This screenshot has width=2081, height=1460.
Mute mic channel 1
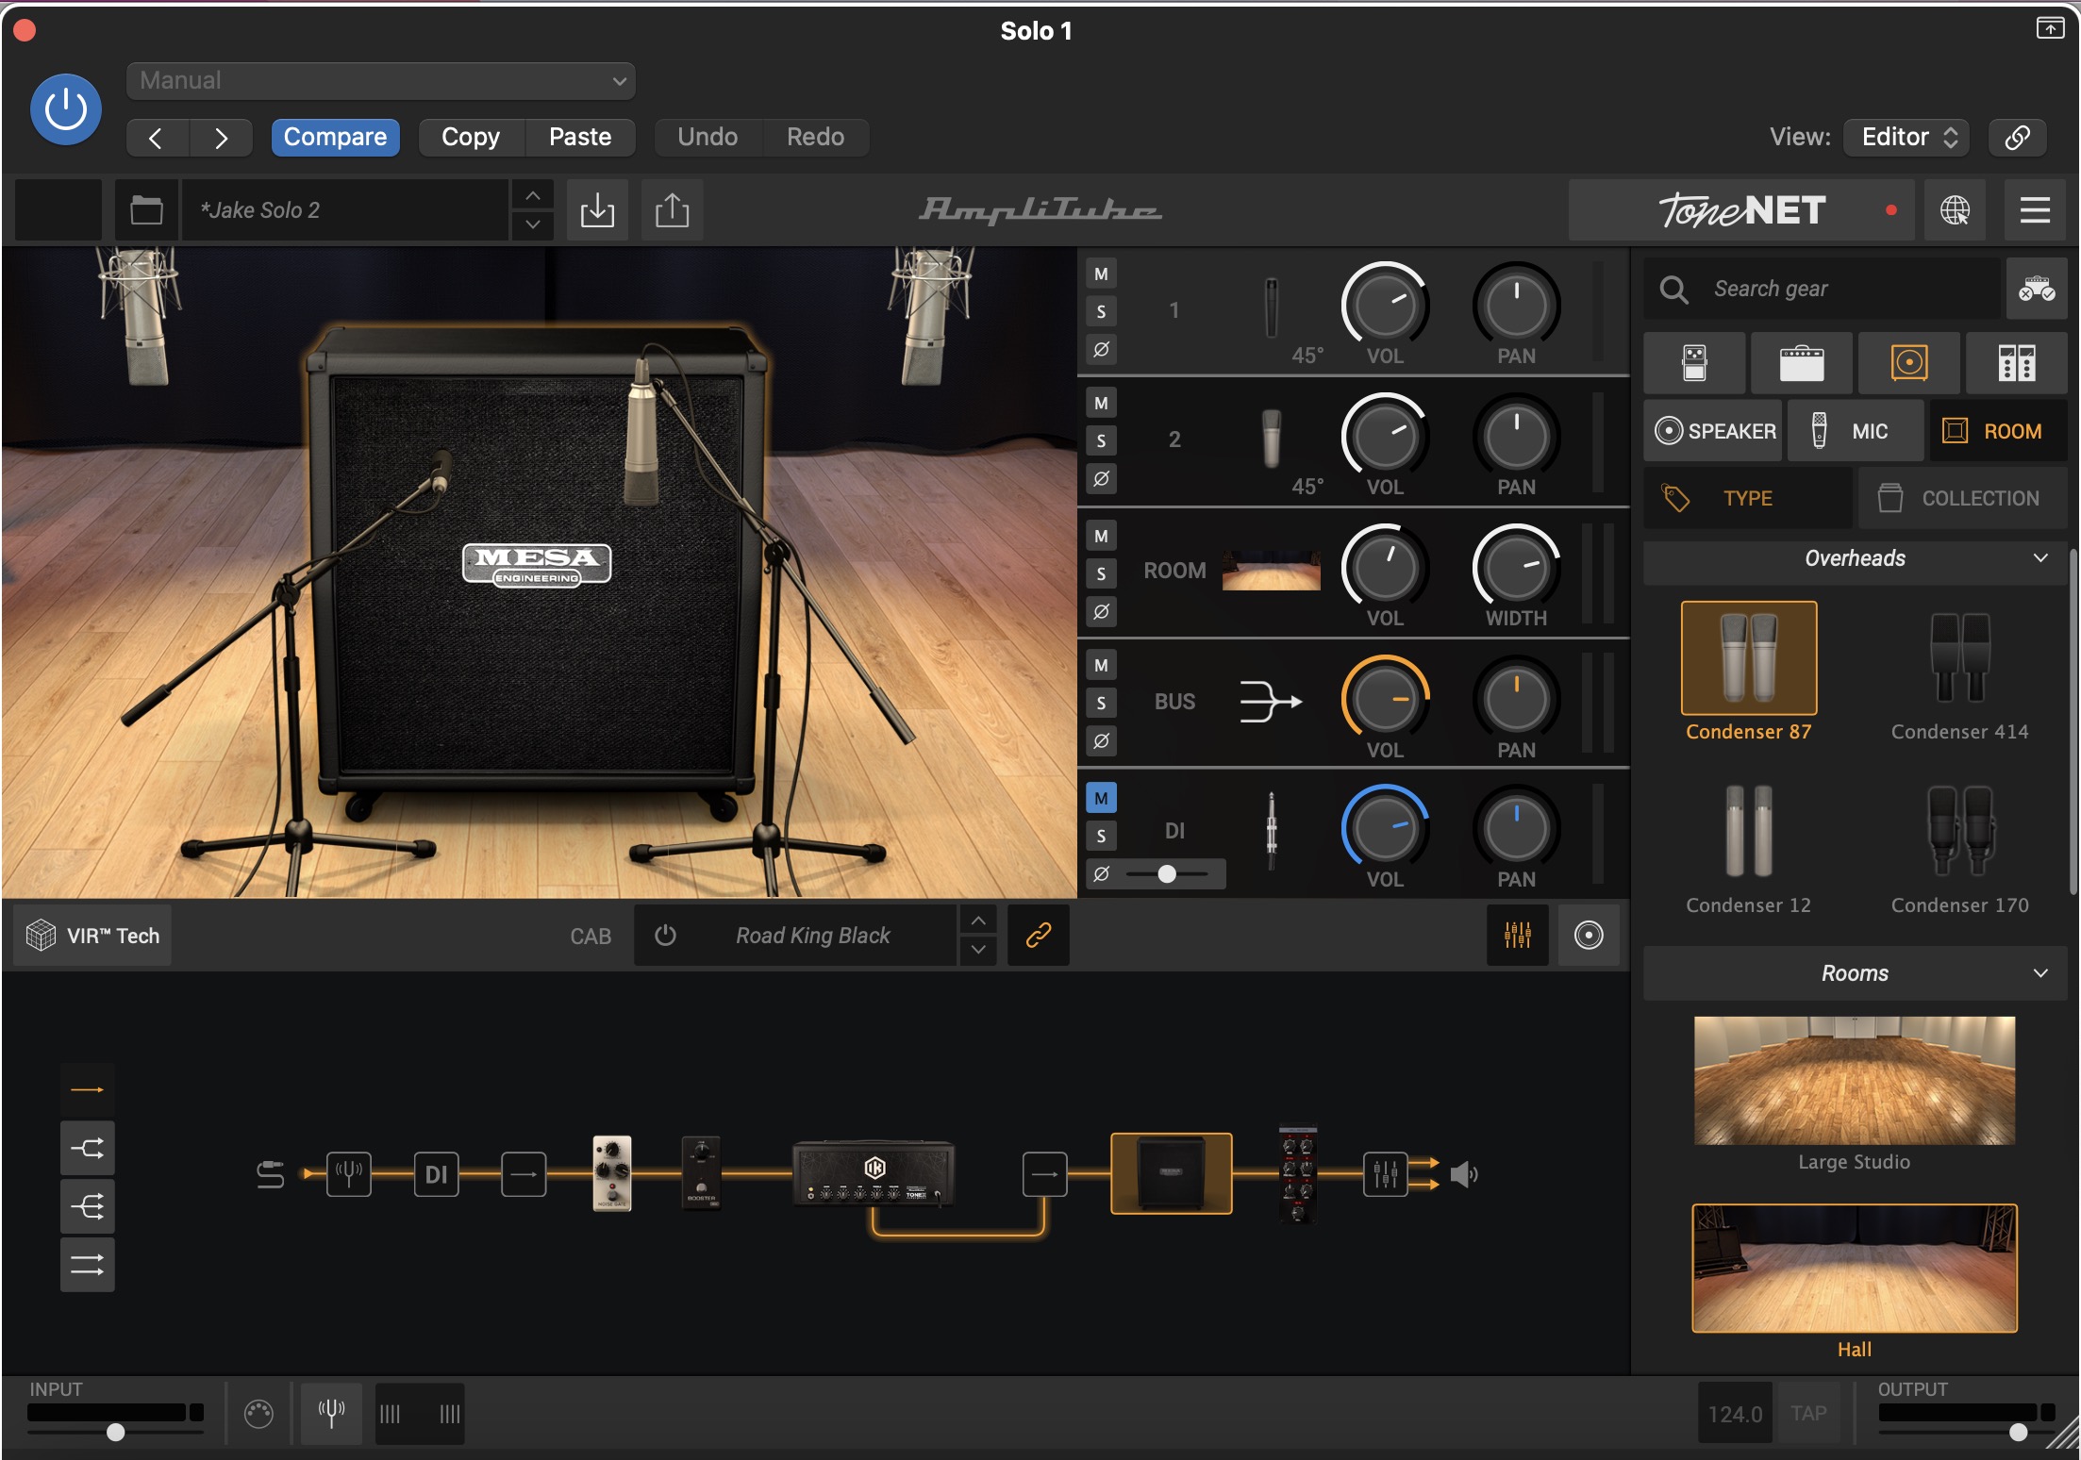coord(1101,274)
